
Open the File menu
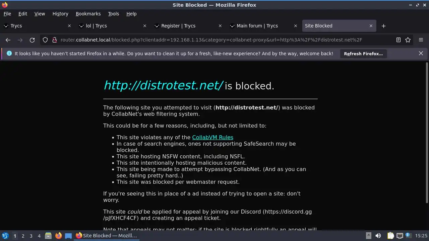pos(7,14)
